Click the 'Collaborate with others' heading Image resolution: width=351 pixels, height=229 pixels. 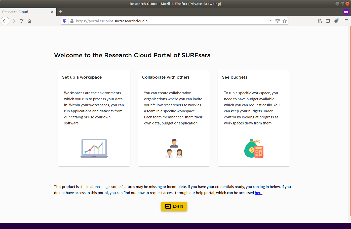click(166, 77)
